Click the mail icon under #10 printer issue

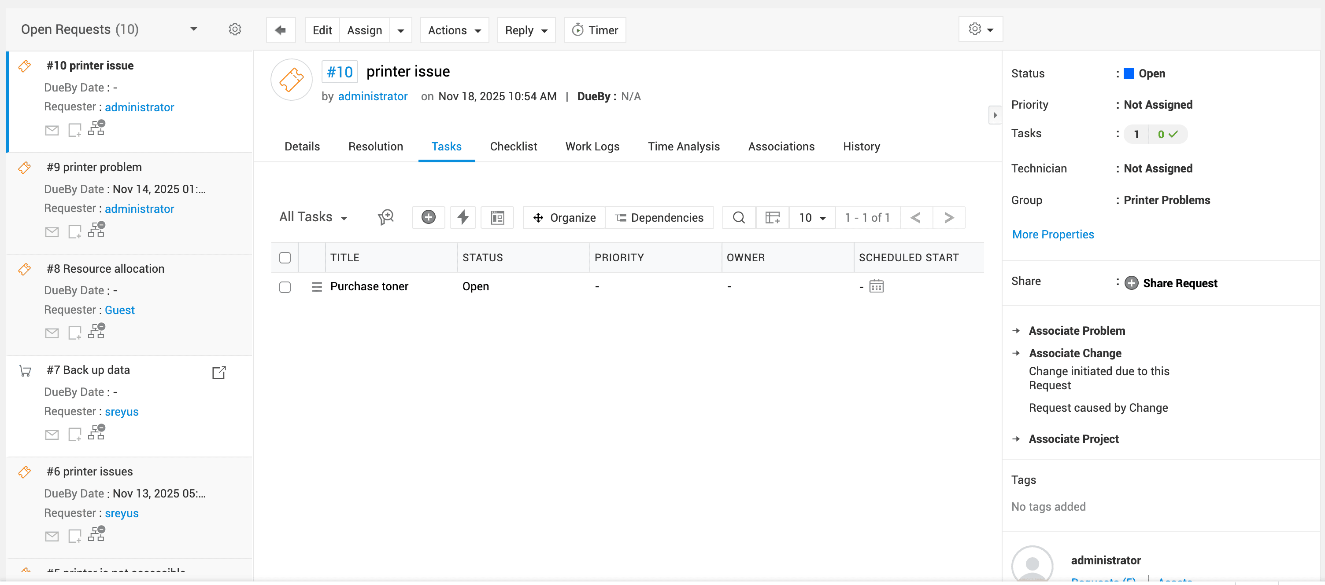click(52, 130)
